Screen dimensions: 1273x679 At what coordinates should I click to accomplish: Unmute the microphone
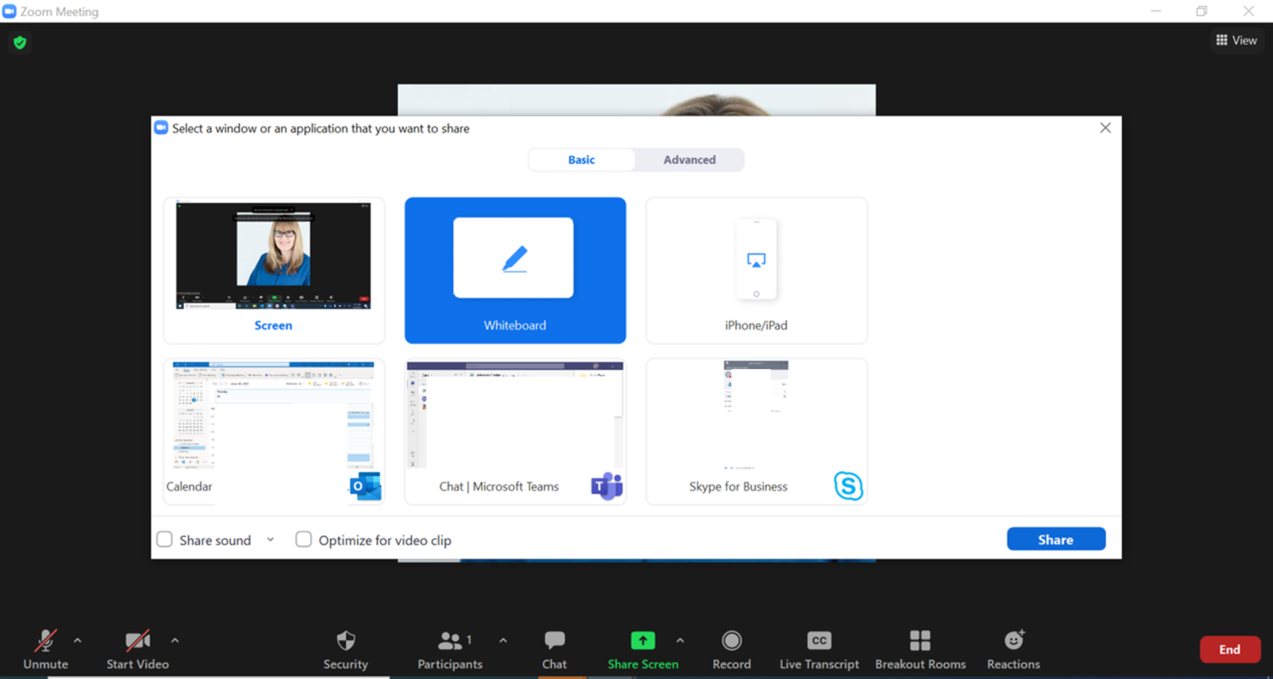pyautogui.click(x=45, y=639)
